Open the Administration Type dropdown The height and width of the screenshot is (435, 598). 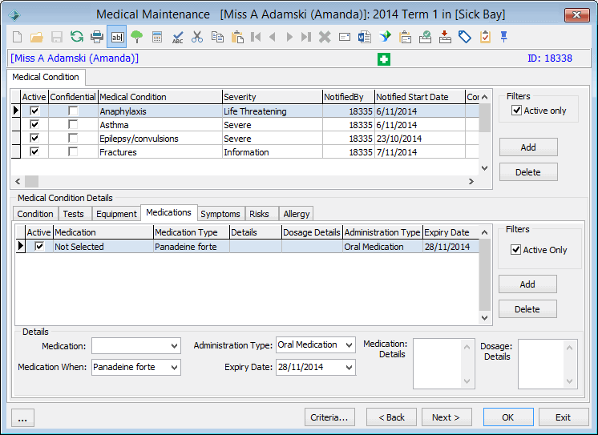(x=349, y=345)
